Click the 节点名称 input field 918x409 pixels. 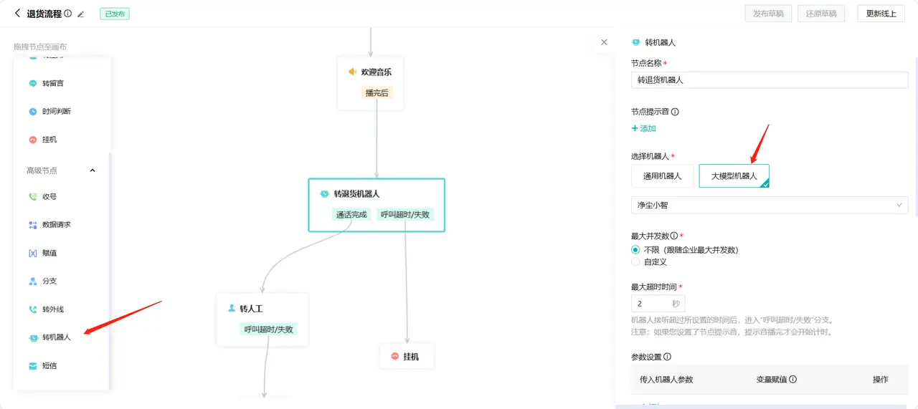click(x=770, y=80)
